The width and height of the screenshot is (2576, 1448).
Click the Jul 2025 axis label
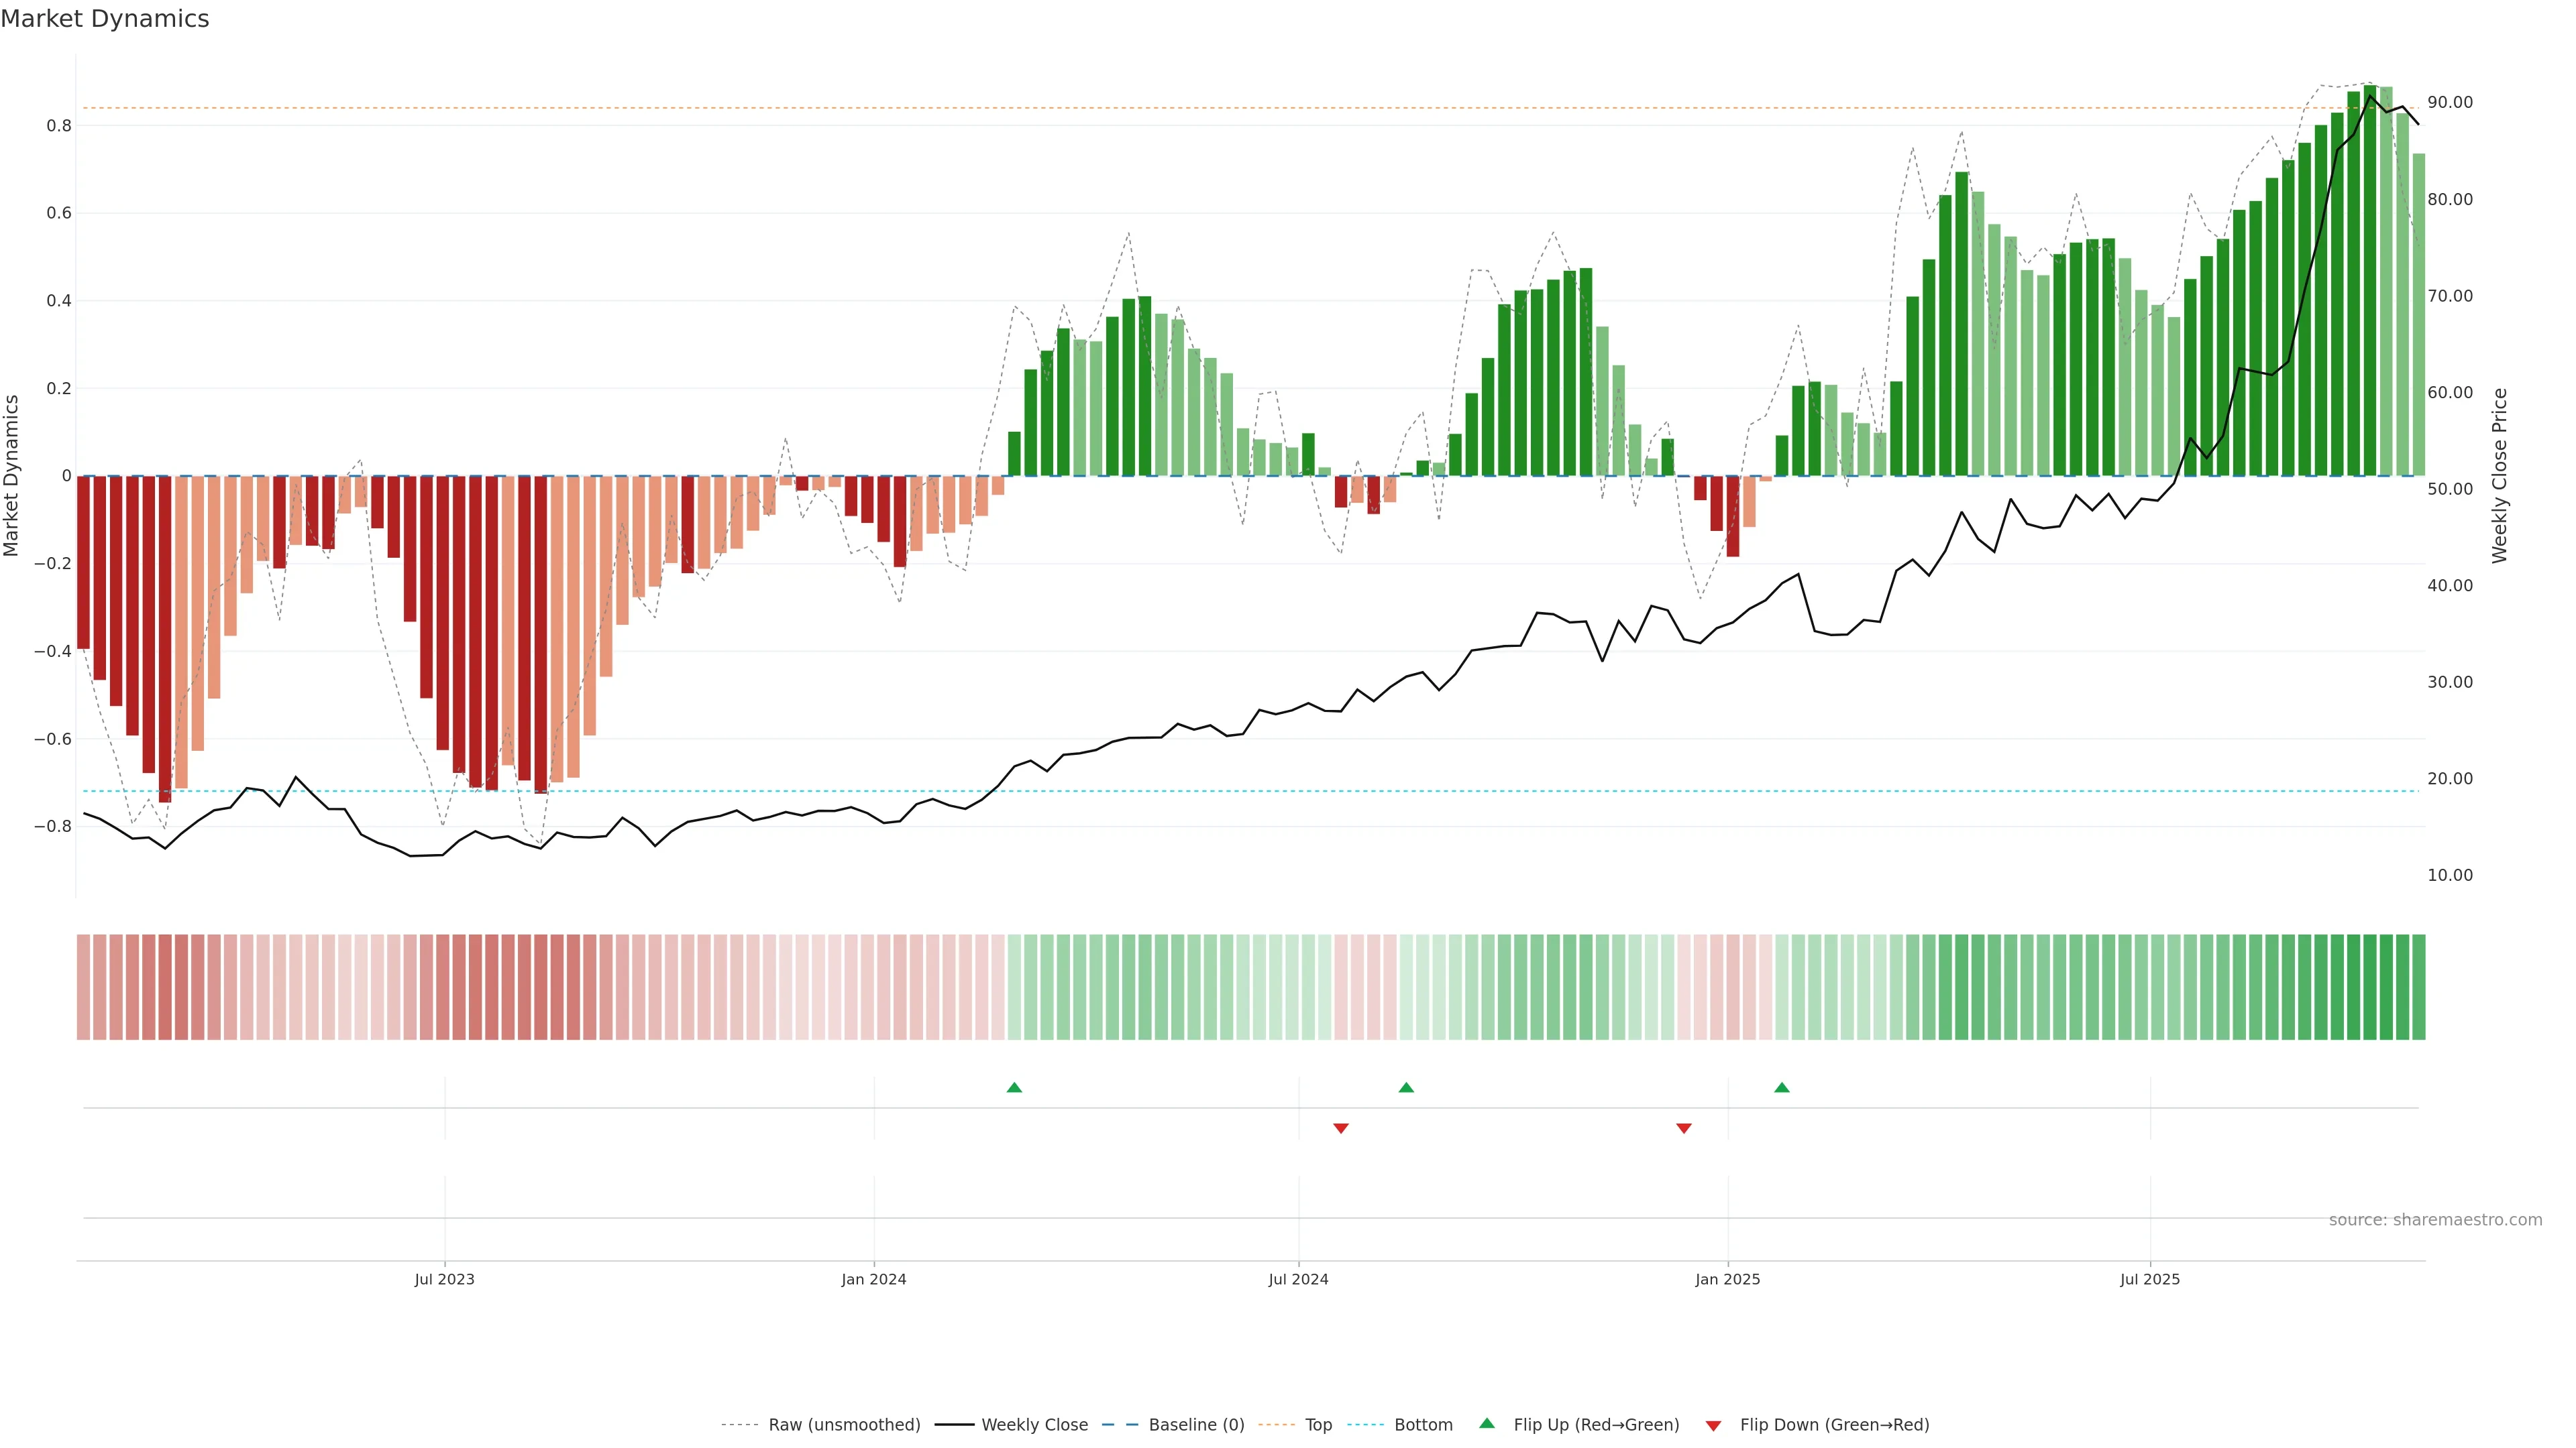2150,1279
